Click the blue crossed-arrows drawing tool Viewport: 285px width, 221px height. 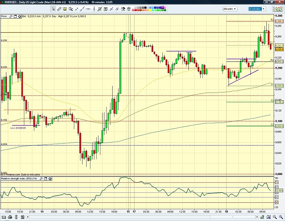click(111, 9)
